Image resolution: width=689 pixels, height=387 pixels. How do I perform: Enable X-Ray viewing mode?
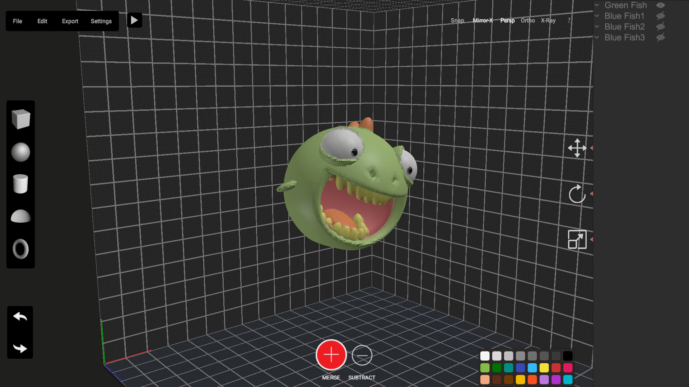coord(548,20)
